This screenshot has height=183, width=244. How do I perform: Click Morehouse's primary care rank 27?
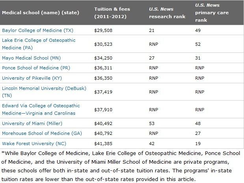point(199,133)
